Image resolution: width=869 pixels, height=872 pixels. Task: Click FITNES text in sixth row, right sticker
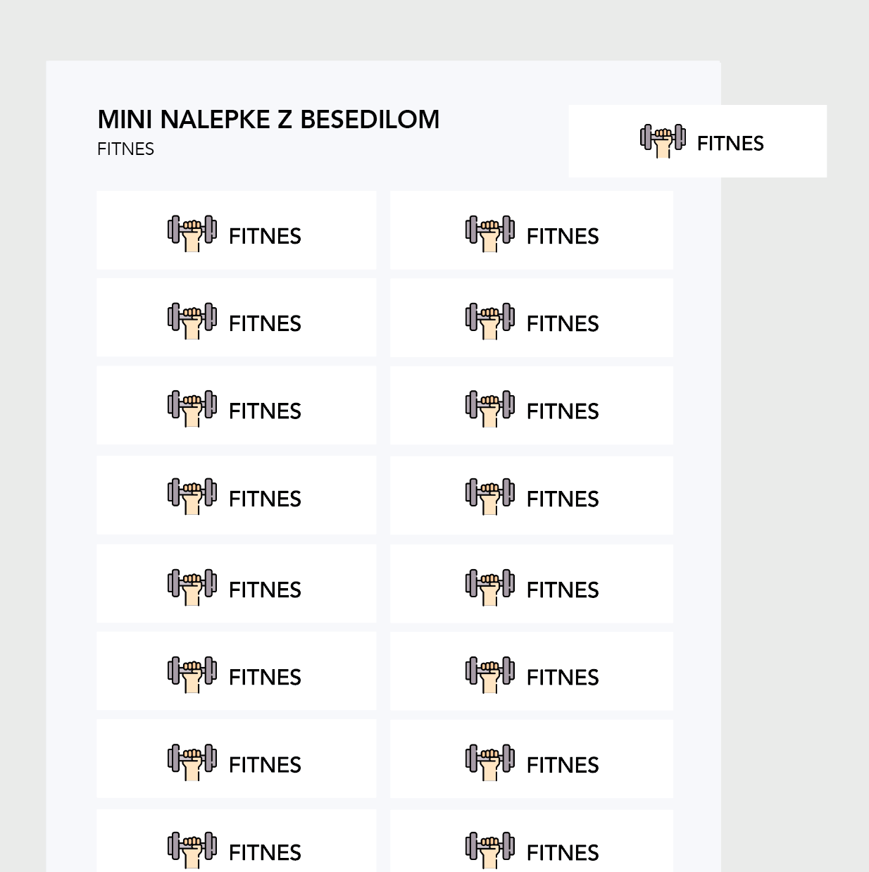coord(563,678)
